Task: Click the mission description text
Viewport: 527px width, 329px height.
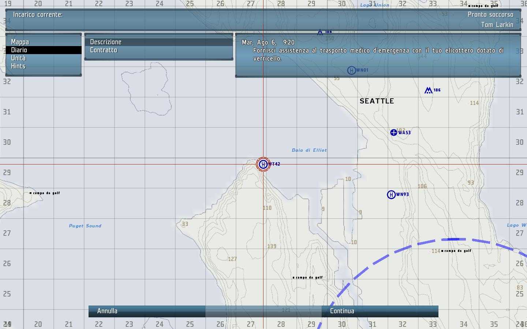Action: click(x=378, y=54)
